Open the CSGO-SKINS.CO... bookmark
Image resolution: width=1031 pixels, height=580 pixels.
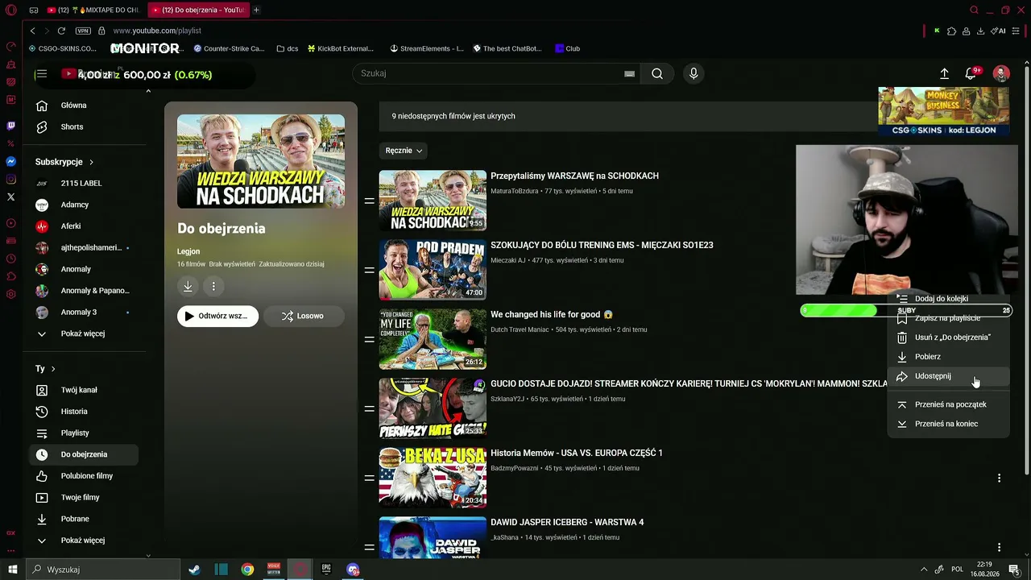pyautogui.click(x=62, y=48)
